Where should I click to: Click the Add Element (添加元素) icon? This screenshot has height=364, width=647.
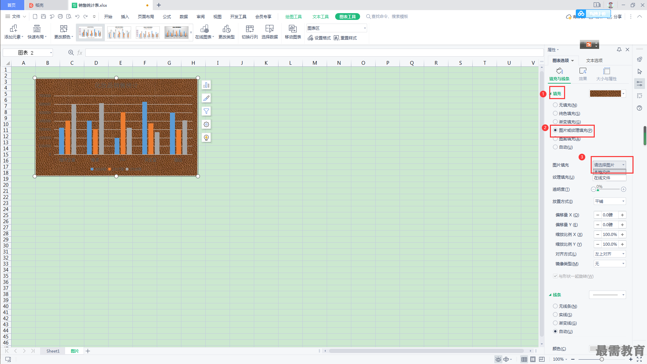coord(13,29)
